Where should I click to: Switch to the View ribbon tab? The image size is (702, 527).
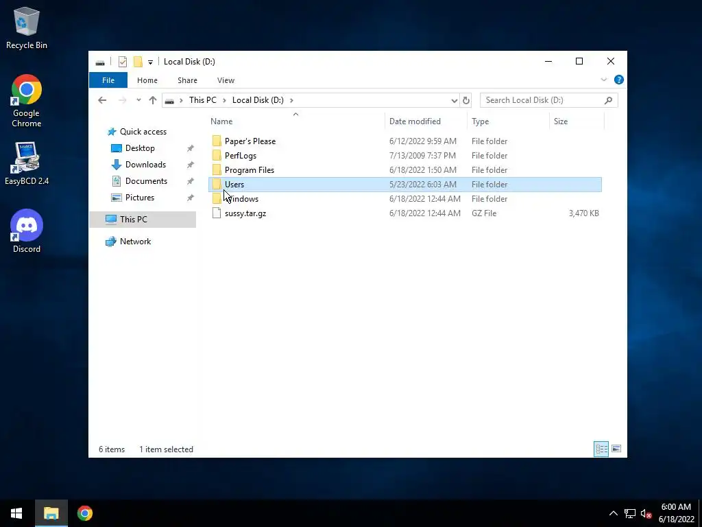click(x=226, y=80)
